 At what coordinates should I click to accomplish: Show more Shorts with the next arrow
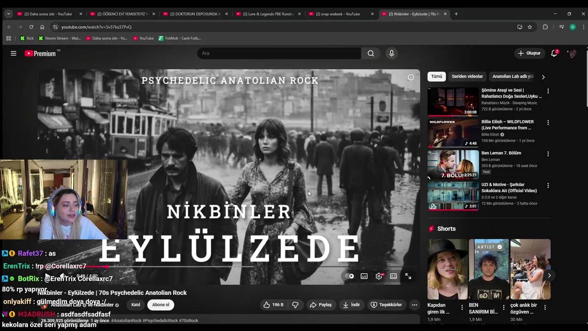[x=549, y=276]
